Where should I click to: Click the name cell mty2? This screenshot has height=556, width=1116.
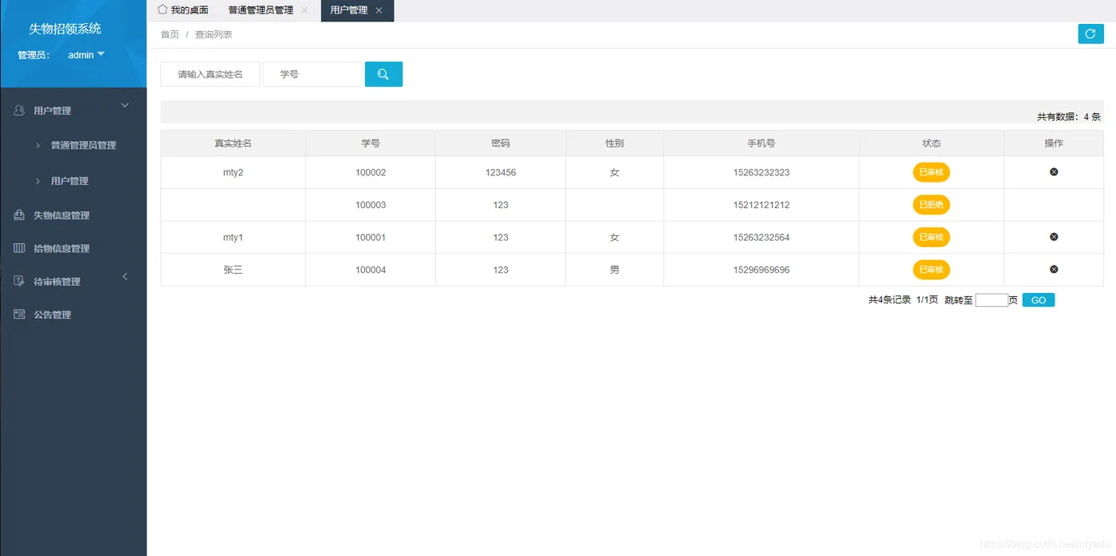click(233, 172)
